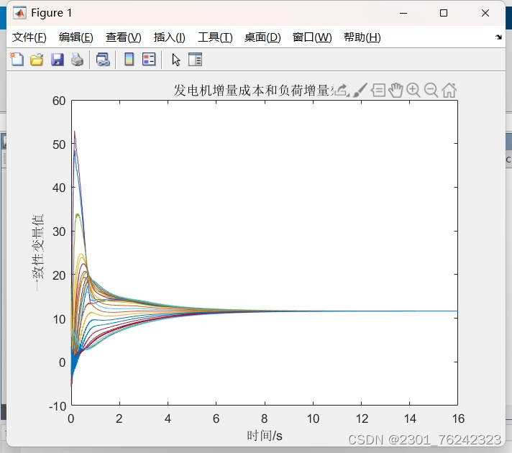Screen dimensions: 512x453
Task: Open the 编辑(E) menu
Action: point(76,37)
